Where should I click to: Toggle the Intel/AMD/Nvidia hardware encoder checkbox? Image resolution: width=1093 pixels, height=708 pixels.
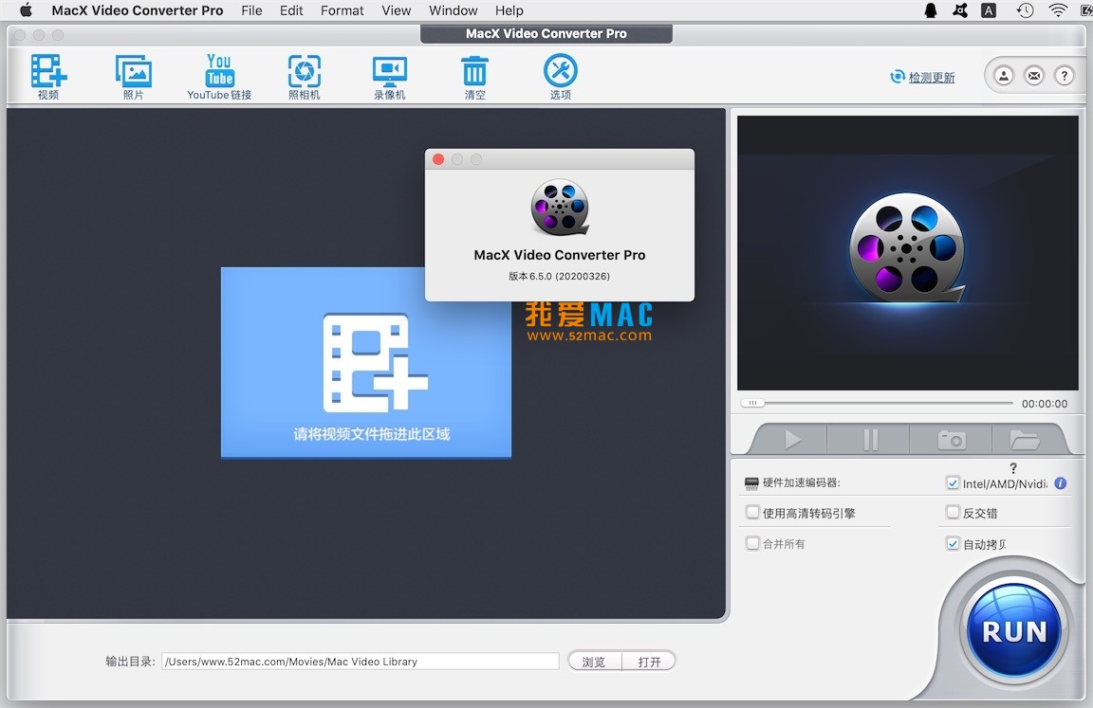click(x=953, y=483)
